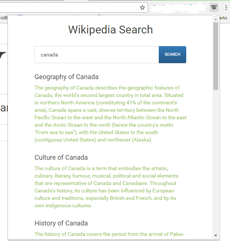Open the 'Culture of Canada' result
Screen dimensions: 230x250
coord(61,158)
